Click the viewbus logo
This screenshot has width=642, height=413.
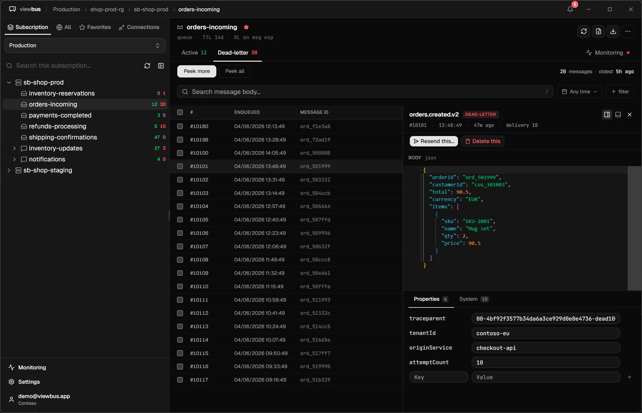pos(25,9)
